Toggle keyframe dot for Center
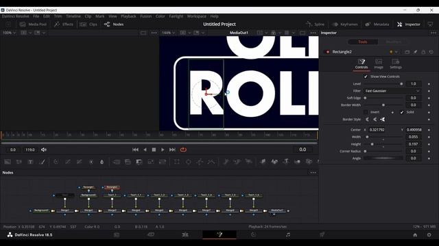Viewport: 439px width, 246px height. (x=429, y=130)
